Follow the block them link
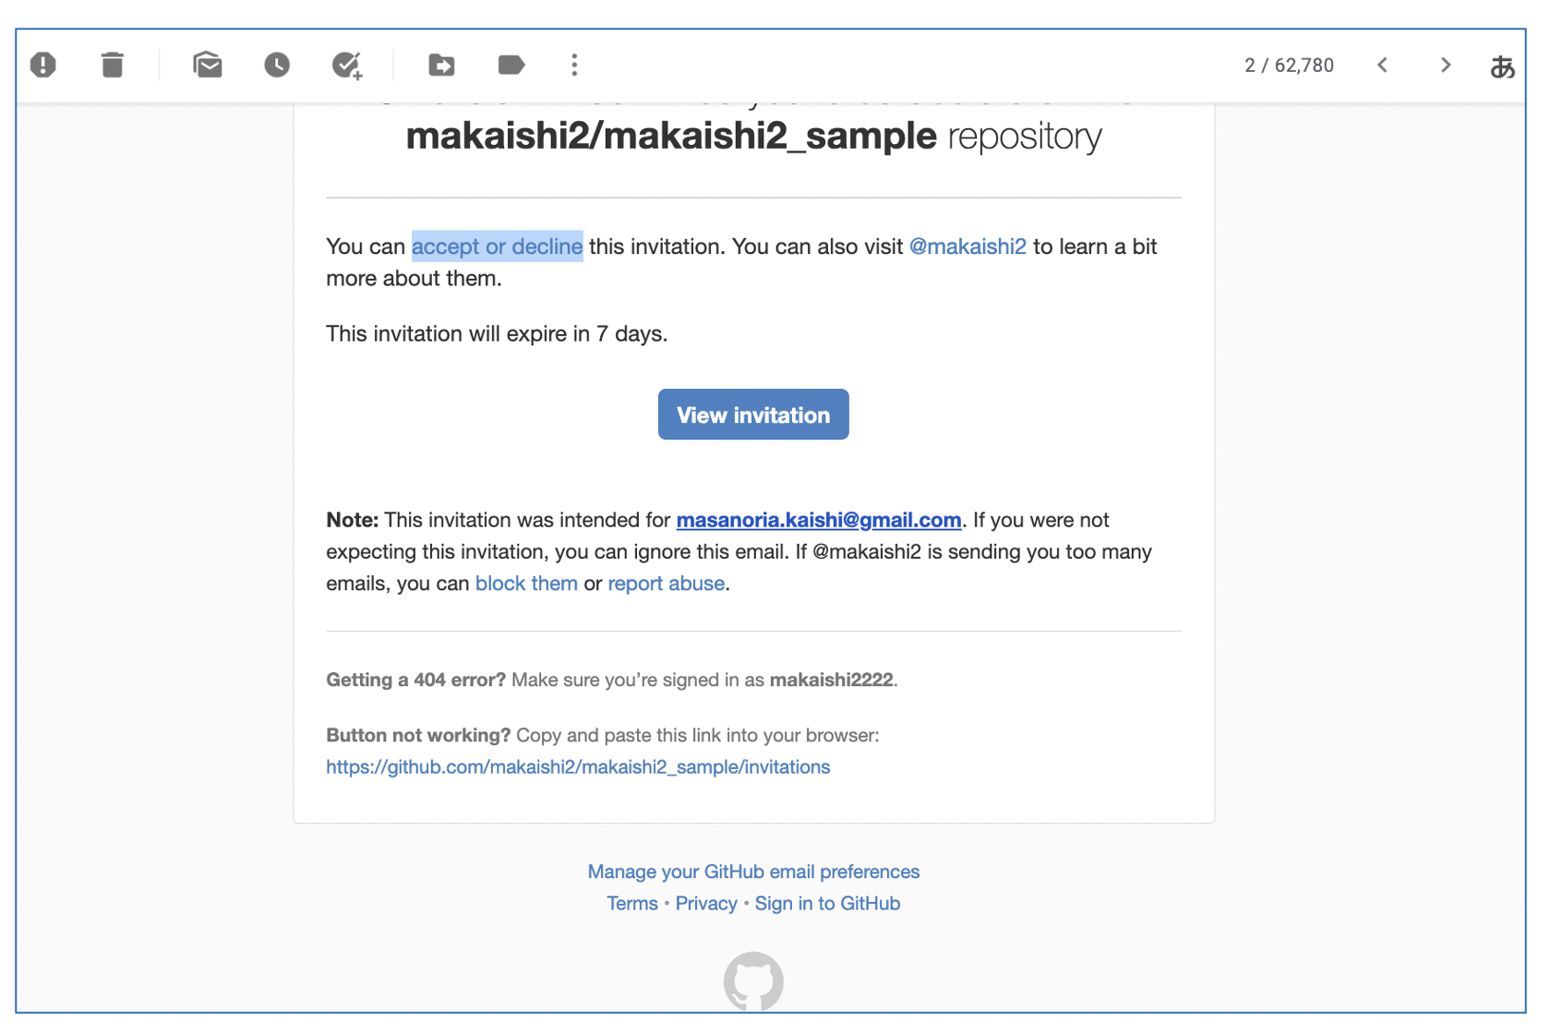The image size is (1562, 1036). (x=526, y=584)
